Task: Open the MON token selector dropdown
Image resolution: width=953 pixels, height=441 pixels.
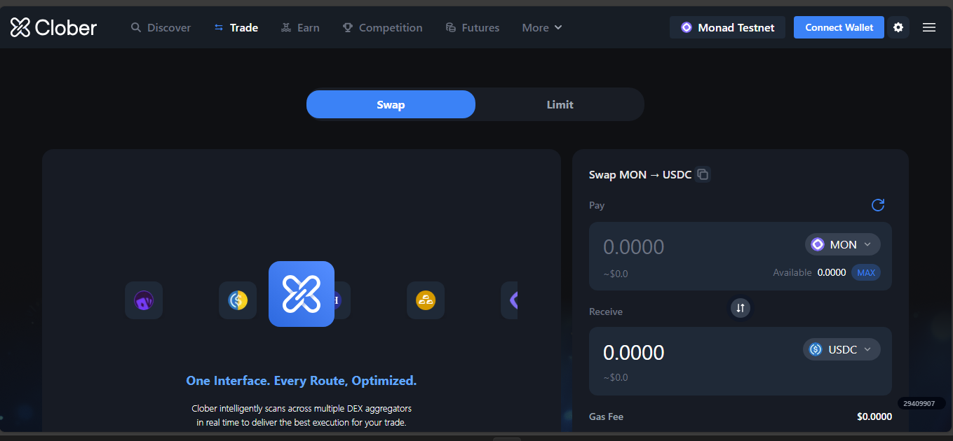Action: [x=842, y=244]
